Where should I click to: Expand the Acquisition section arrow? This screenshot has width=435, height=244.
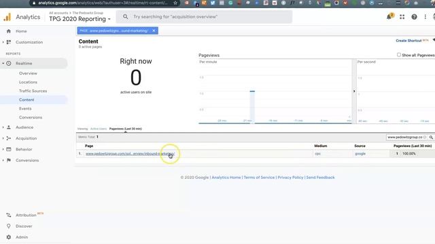coord(3,138)
